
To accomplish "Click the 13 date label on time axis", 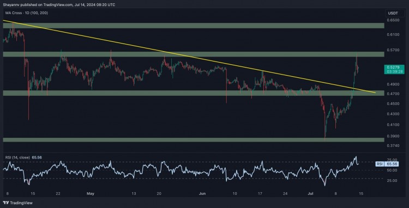I will pos(134,194).
